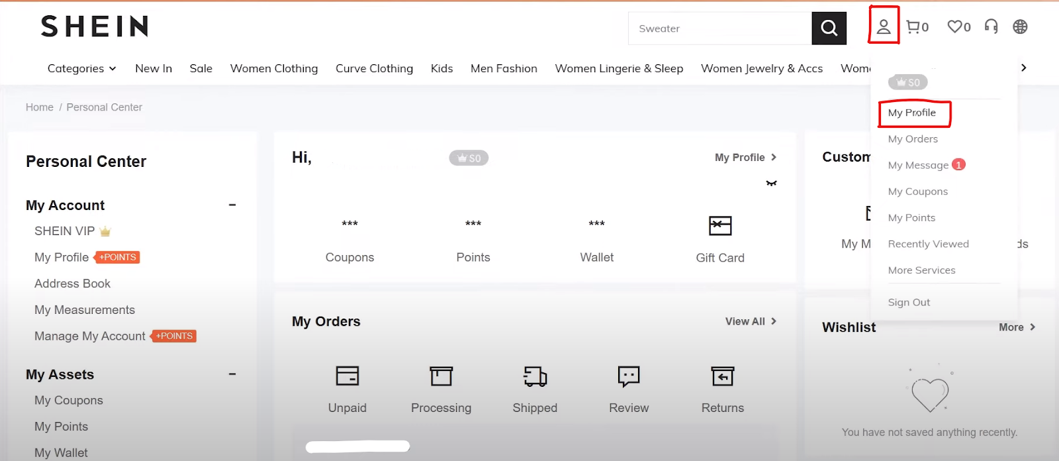Open the Sale tab

[201, 68]
